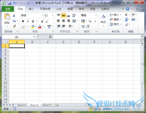Open the 文件 tab

tap(8, 9)
